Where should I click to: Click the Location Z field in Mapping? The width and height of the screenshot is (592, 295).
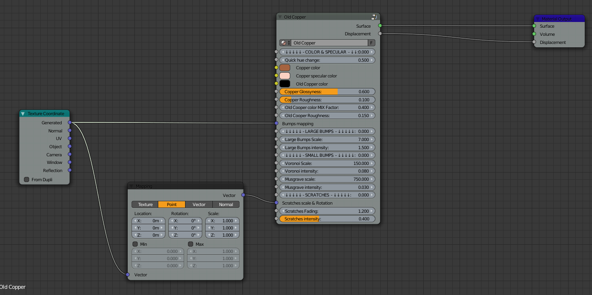pyautogui.click(x=149, y=235)
